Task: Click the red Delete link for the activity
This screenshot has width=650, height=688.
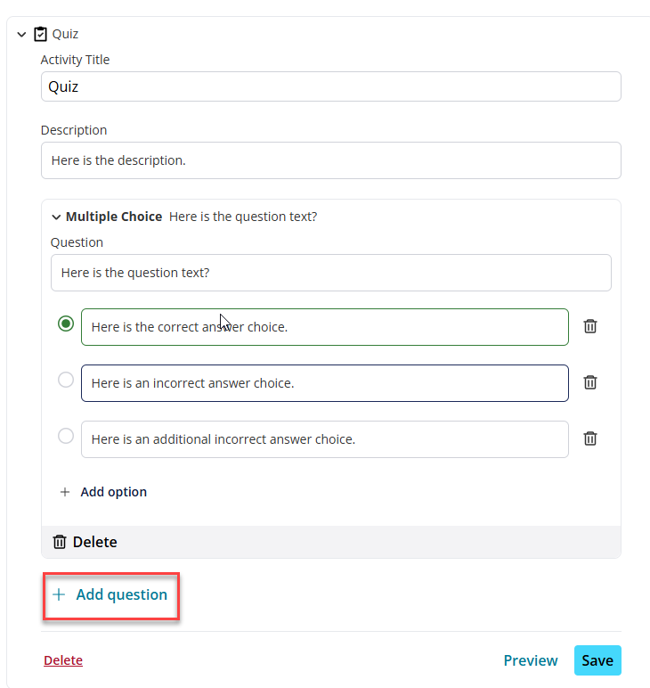Action: tap(63, 660)
